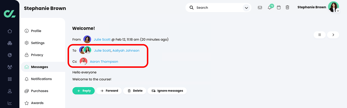Open Stephanie Brown user menu avatar
Viewport: 347px width, 108px height.
(x=333, y=7)
